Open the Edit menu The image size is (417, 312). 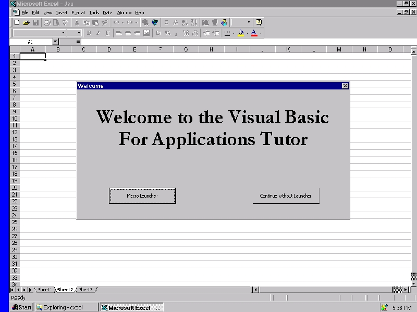35,12
